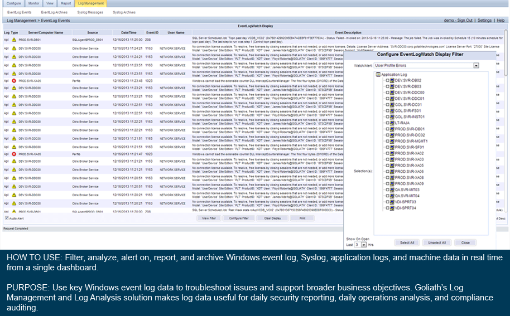The width and height of the screenshot is (510, 316).
Task: Click the Print button
Action: pos(302,218)
